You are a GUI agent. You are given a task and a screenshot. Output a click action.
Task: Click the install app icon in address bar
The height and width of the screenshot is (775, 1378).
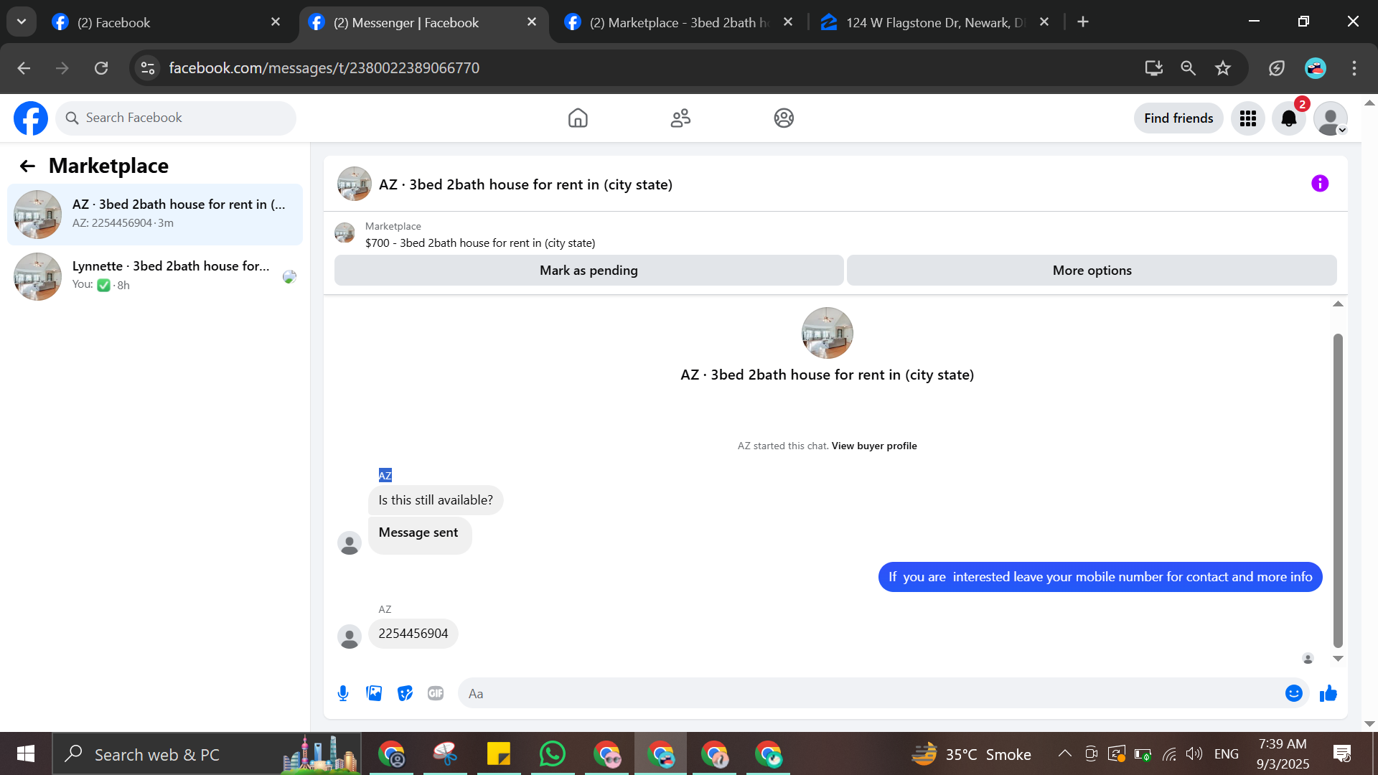pyautogui.click(x=1153, y=68)
